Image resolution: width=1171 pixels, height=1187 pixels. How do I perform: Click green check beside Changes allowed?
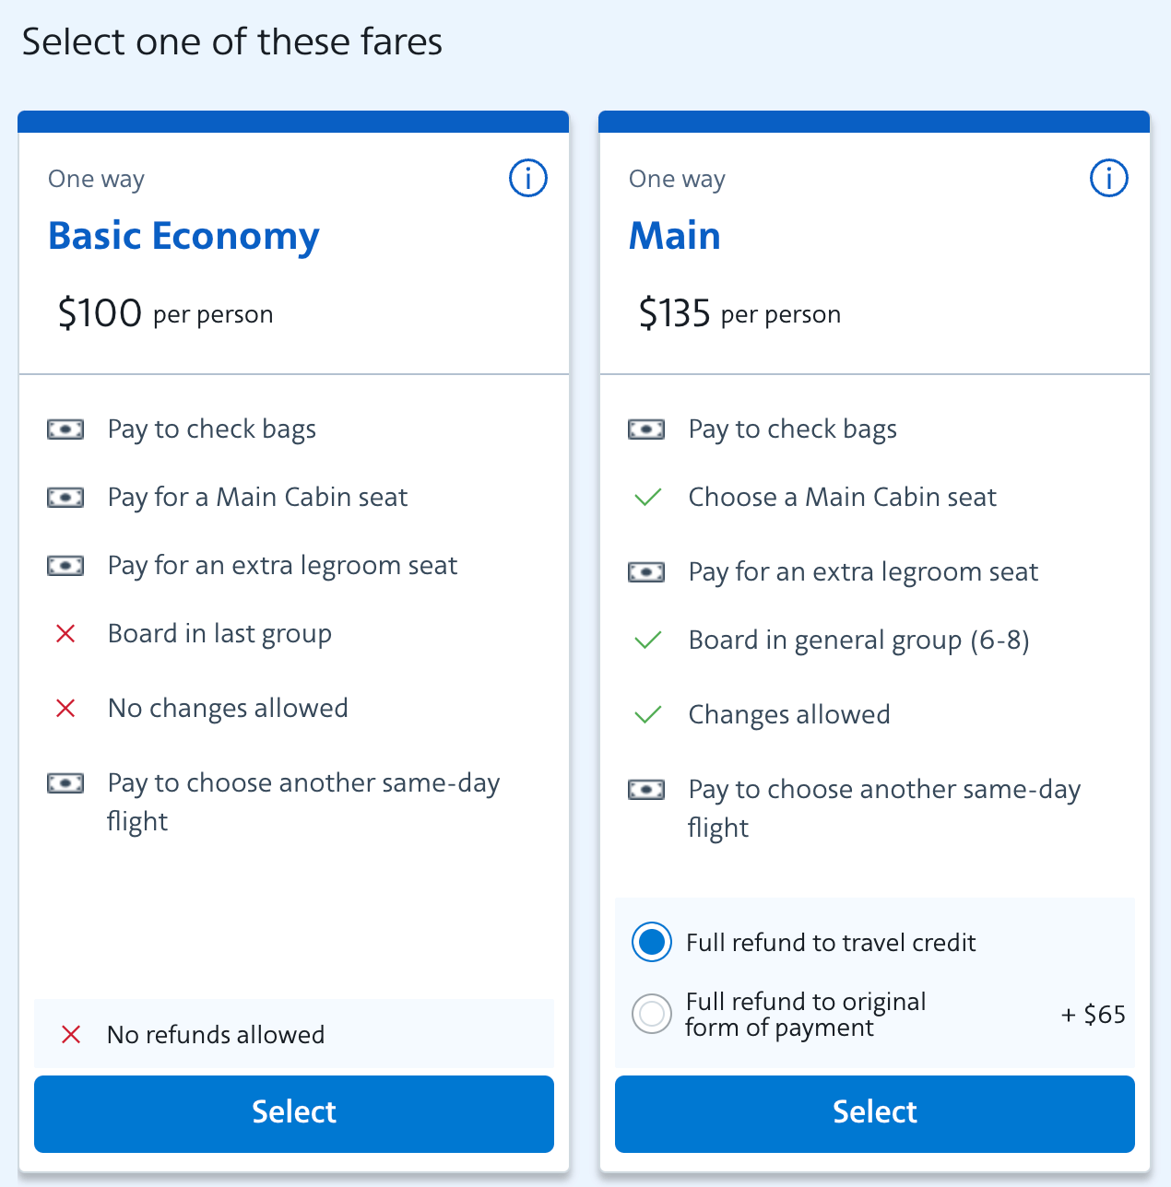coord(648,715)
